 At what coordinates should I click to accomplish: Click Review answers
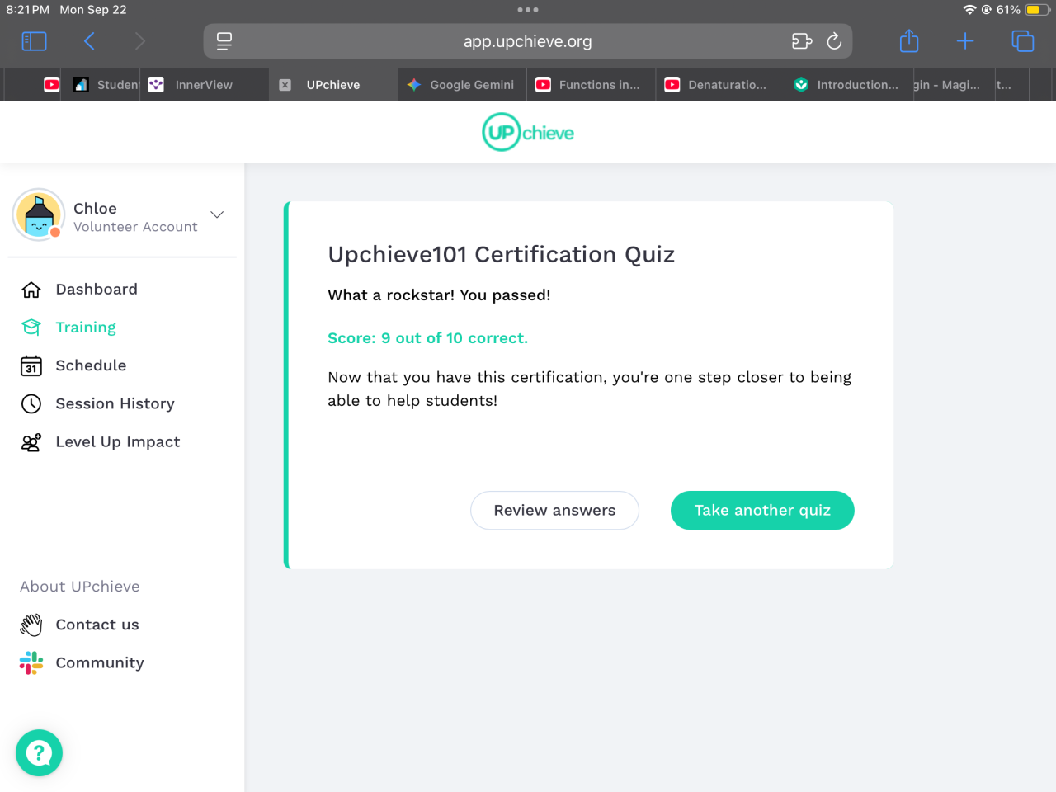click(554, 511)
